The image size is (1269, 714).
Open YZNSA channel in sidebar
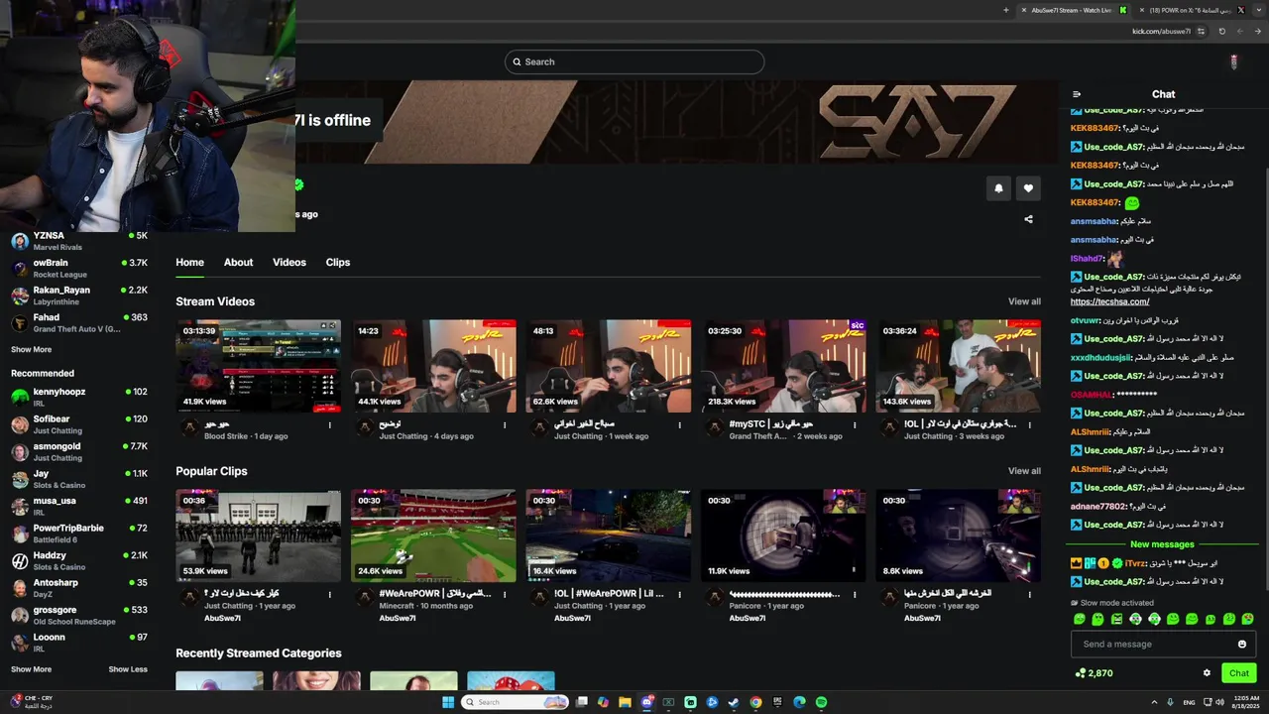79,241
